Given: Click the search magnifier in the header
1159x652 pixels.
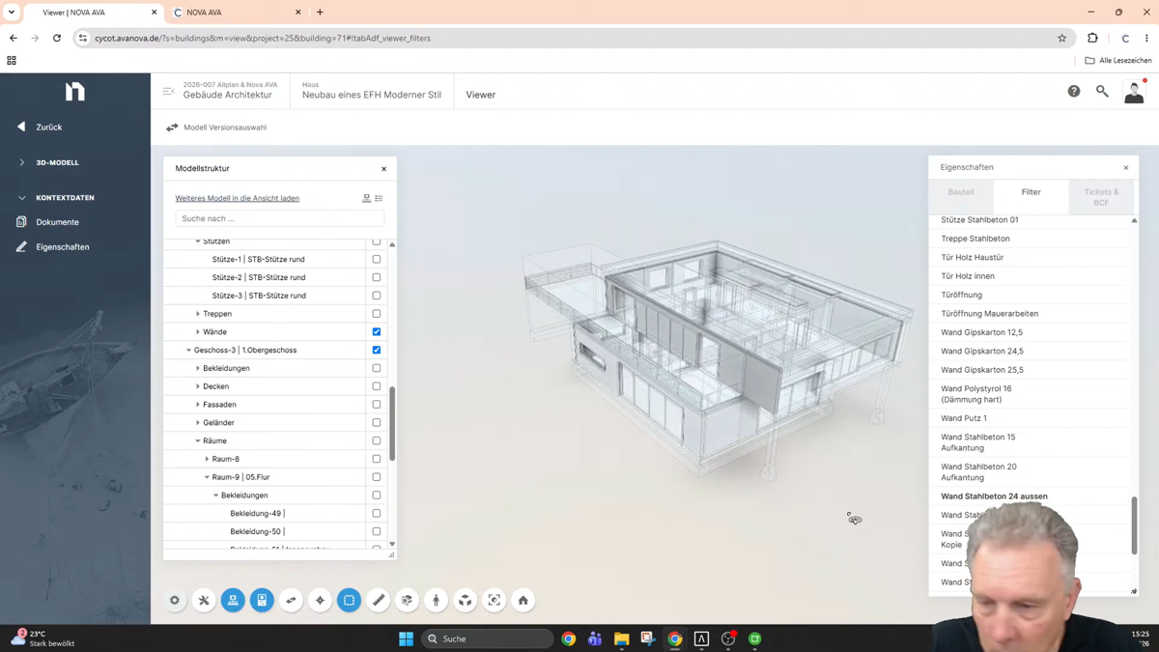Looking at the screenshot, I should point(1102,91).
